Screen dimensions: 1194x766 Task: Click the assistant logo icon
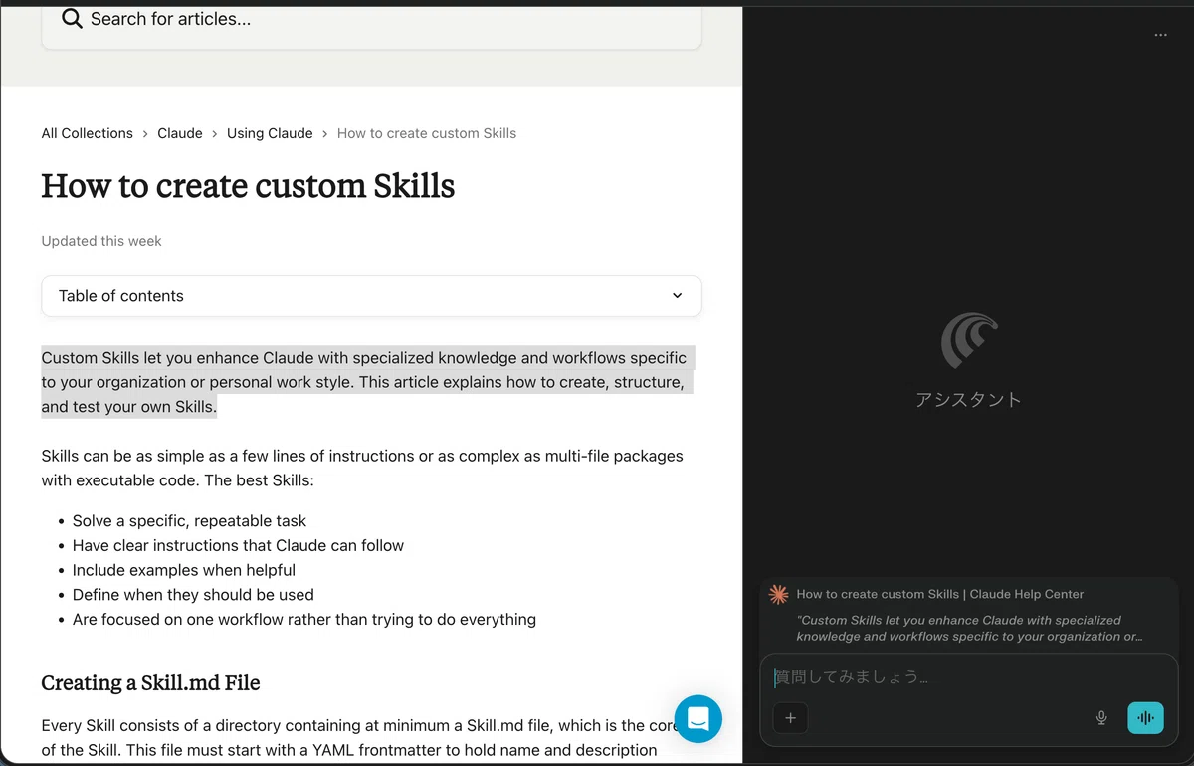pos(968,341)
